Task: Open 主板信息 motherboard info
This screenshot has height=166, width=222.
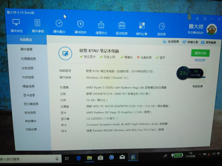Action: [x=27, y=68]
